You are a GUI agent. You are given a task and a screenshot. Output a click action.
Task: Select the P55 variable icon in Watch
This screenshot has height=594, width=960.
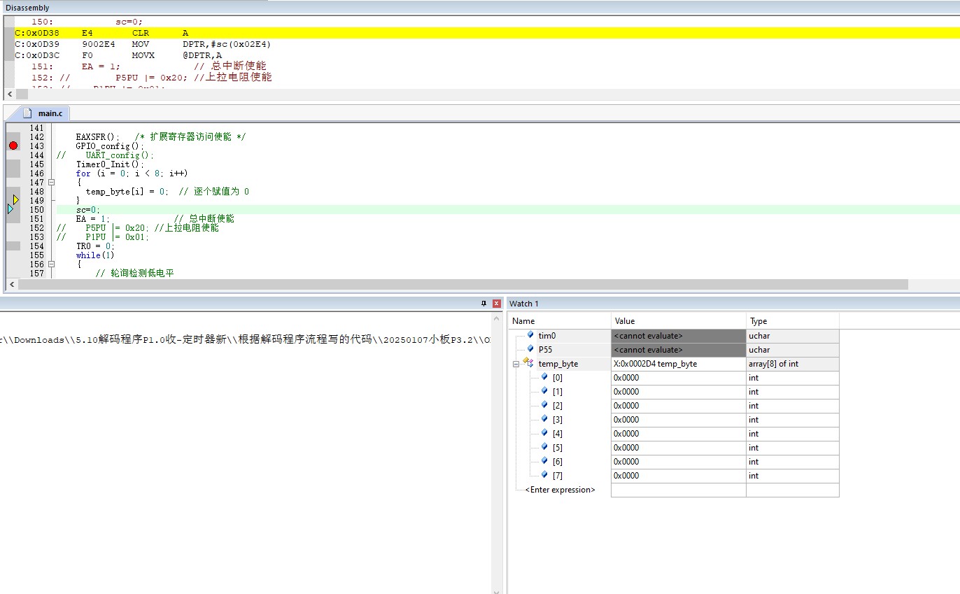point(530,349)
